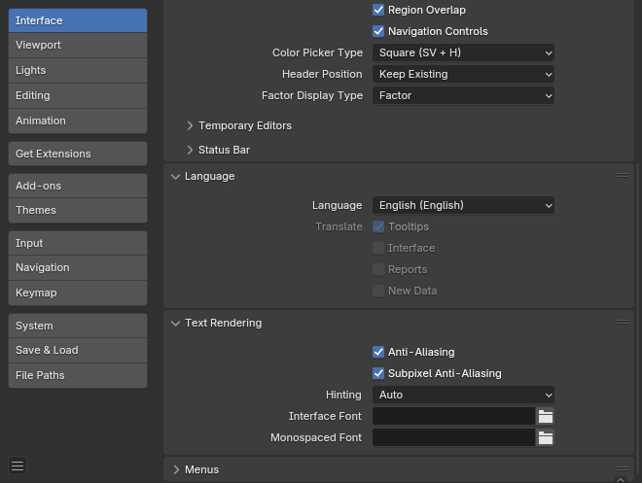Click the Monospaced Font path field
Image resolution: width=642 pixels, height=483 pixels.
[x=453, y=437]
